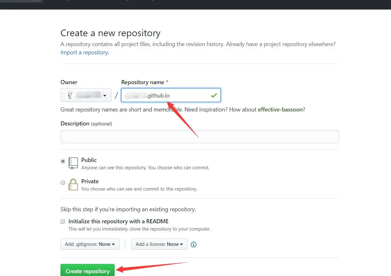Select the Private radio button

(63, 183)
